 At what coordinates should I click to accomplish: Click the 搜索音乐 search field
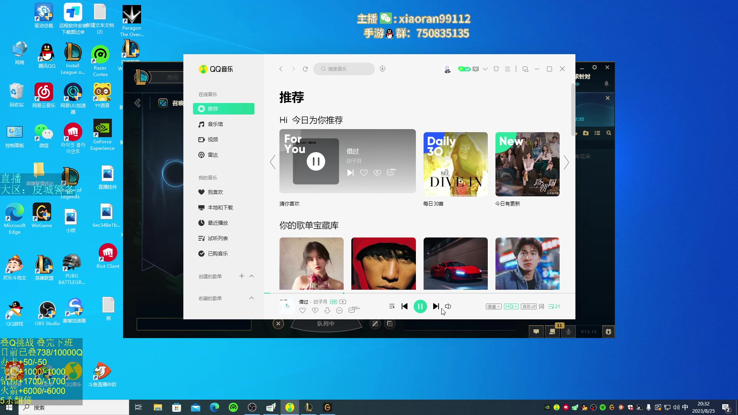[x=344, y=69]
